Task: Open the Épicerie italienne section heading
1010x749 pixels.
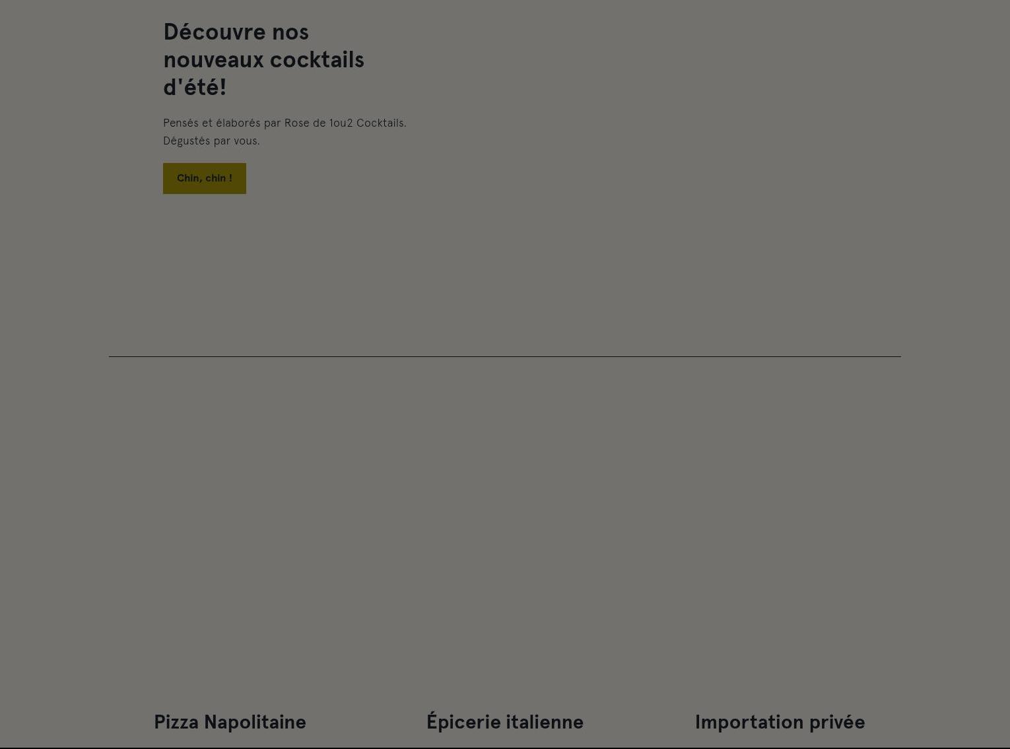Action: coord(505,722)
